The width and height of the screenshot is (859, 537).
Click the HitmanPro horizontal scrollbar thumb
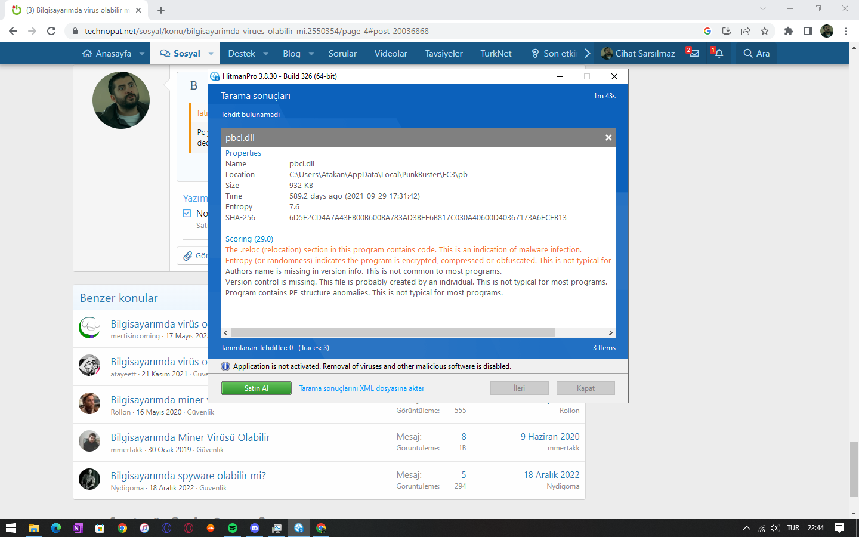click(x=393, y=332)
